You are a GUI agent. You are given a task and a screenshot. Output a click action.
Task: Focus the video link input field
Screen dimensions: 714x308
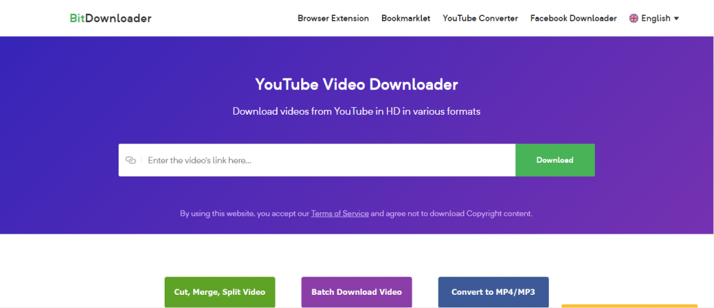(x=328, y=160)
